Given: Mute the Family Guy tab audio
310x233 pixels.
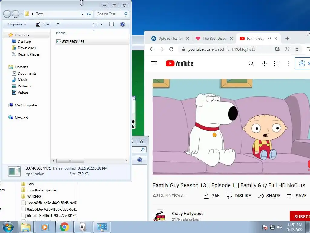Looking at the screenshot, I should (x=269, y=39).
